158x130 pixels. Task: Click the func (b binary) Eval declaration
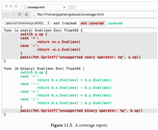[44, 69]
